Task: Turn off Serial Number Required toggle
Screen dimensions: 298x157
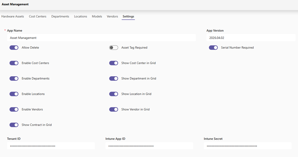Action: point(213,48)
